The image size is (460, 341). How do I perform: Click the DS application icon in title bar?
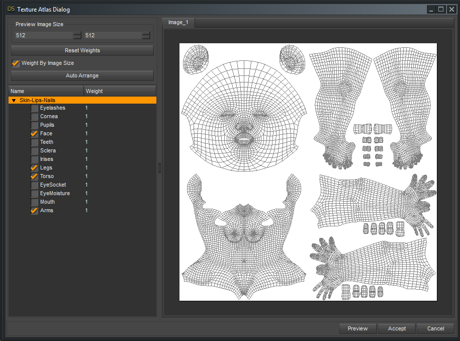tap(11, 9)
